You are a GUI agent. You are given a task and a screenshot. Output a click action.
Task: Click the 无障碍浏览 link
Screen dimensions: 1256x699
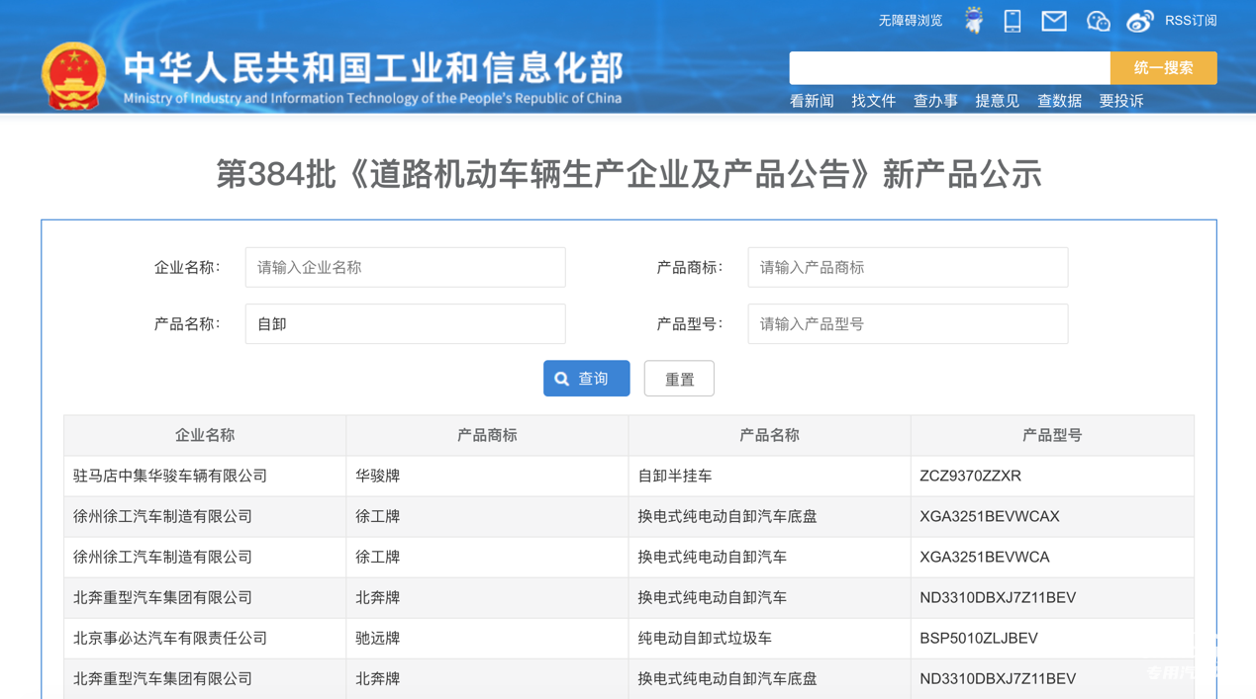click(x=910, y=20)
